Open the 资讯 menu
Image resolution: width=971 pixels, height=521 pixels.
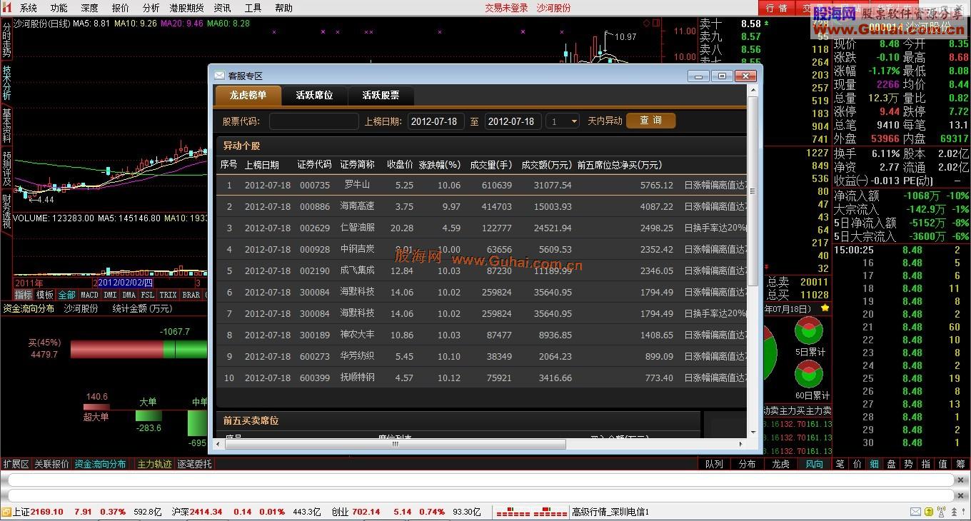coord(223,8)
